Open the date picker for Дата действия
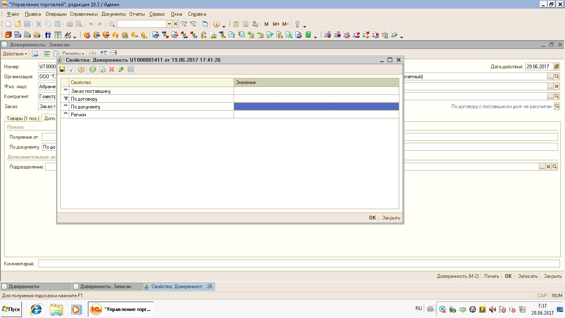The height and width of the screenshot is (318, 565). (556, 67)
